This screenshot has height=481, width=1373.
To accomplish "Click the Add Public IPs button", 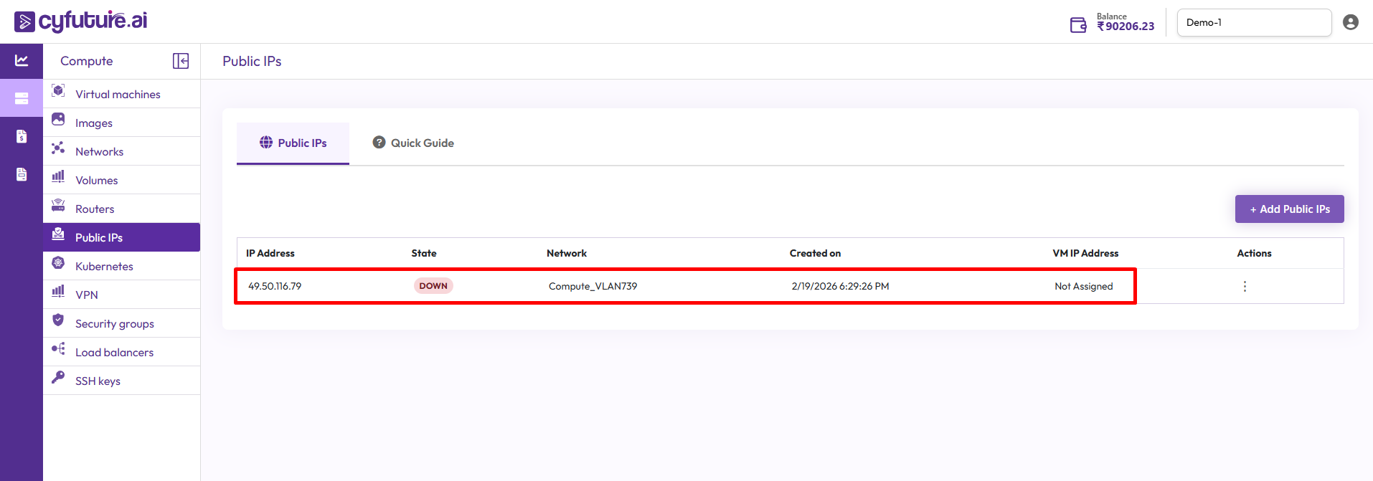I will [x=1289, y=209].
